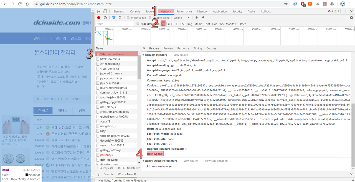The height and width of the screenshot is (182, 355).
Task: Open the DevTools customize three-dot menu
Action: [345, 11]
